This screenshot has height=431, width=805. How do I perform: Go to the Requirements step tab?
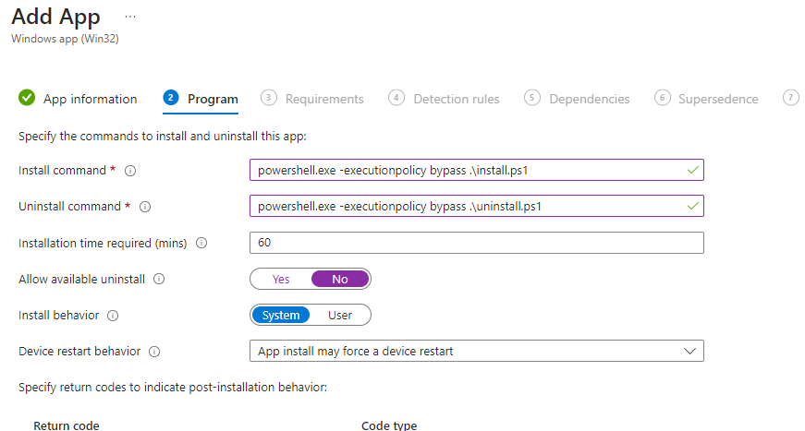pos(323,99)
